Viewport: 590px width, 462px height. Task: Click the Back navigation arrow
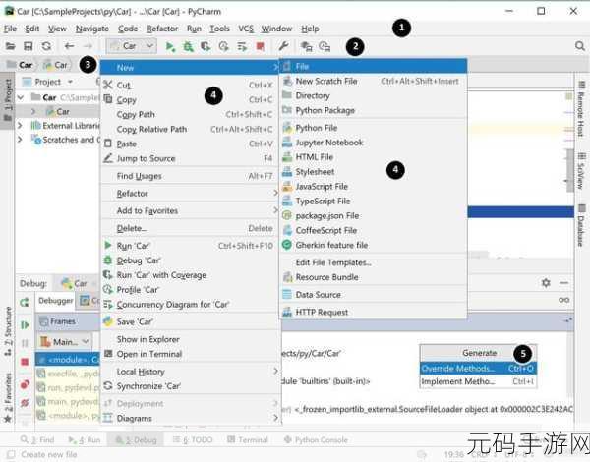69,46
